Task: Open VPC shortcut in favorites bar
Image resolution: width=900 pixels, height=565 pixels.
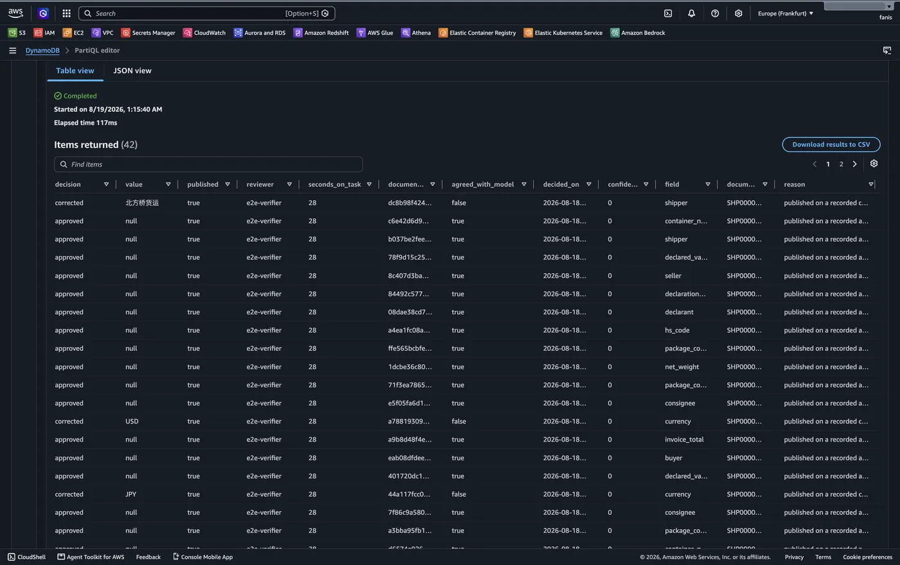Action: [x=103, y=33]
